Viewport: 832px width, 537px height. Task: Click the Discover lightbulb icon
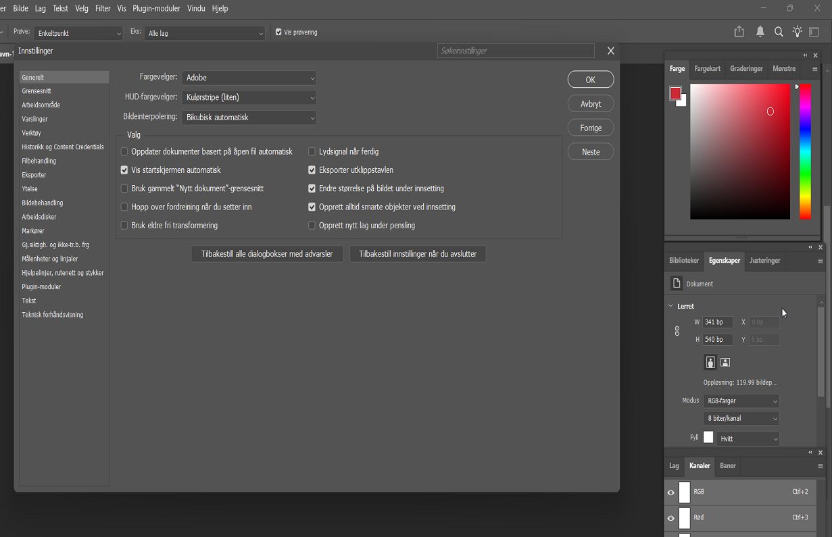798,31
